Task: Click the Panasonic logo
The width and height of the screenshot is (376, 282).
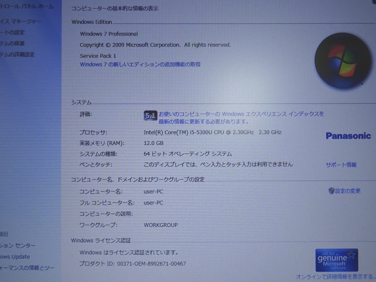Action: [348, 136]
